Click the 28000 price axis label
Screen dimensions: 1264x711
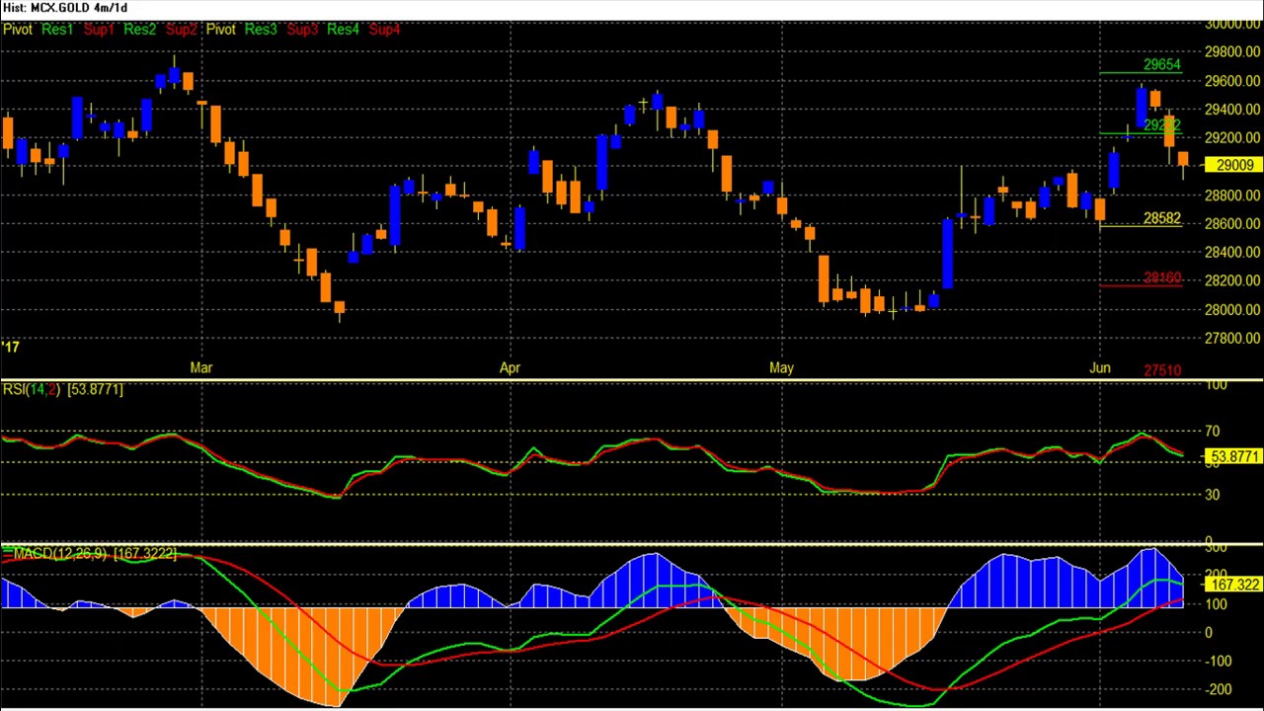click(x=1232, y=309)
